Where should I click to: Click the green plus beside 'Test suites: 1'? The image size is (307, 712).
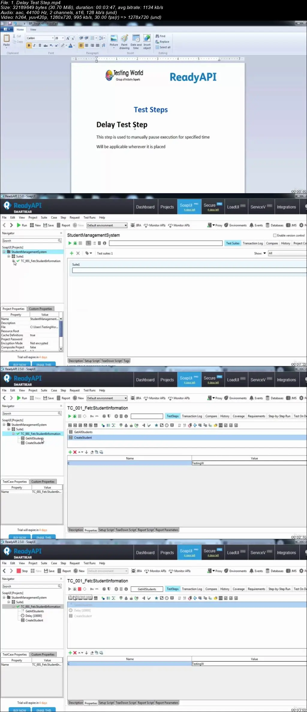pos(72,253)
